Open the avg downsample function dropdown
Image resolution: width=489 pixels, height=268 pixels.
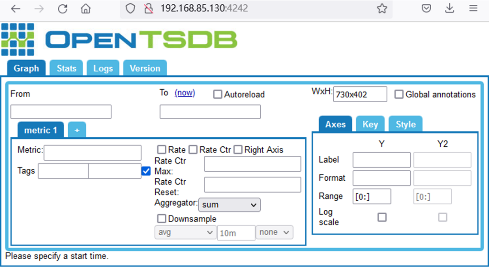tap(186, 233)
